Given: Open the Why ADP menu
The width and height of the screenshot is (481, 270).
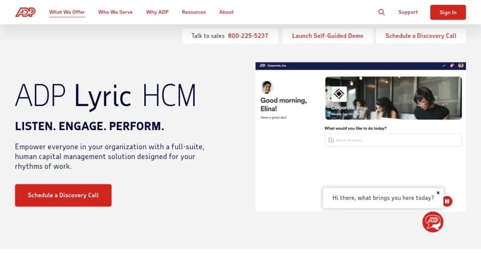Looking at the screenshot, I should (157, 12).
